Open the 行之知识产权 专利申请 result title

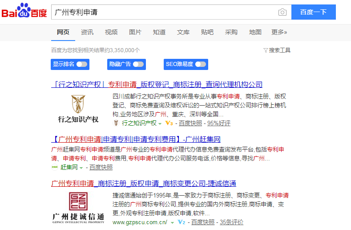pyautogui.click(x=157, y=85)
